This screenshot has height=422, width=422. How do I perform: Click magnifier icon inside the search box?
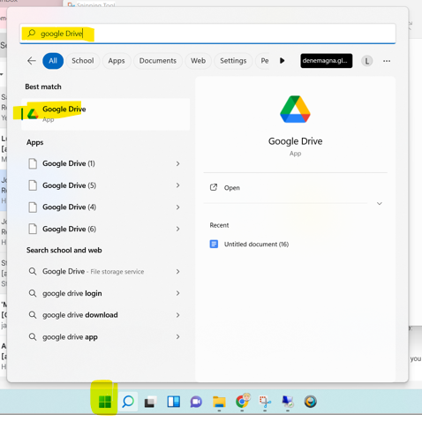(x=32, y=33)
